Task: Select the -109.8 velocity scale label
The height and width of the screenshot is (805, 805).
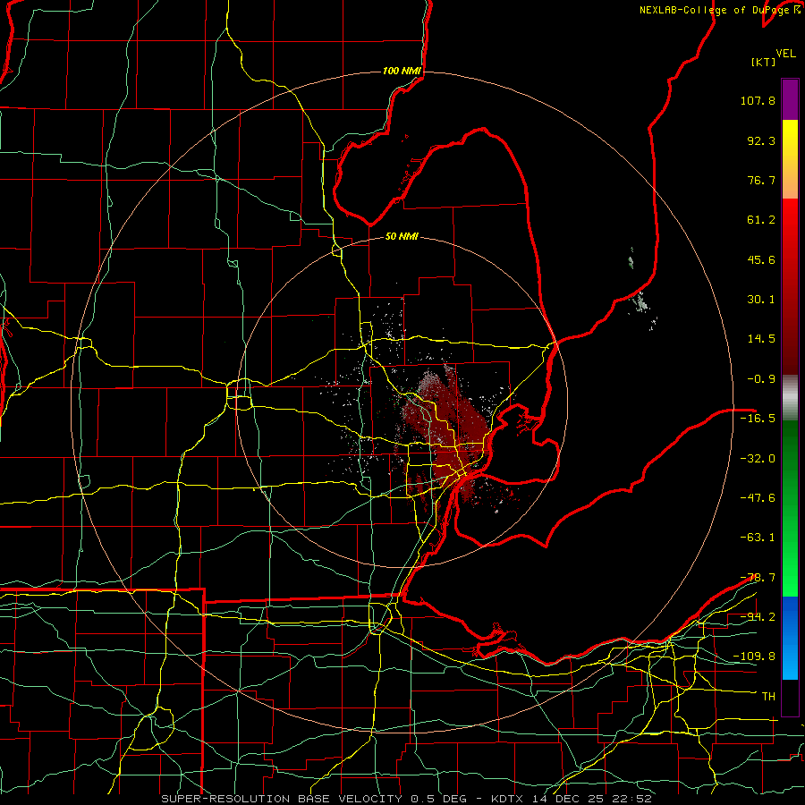Action: pyautogui.click(x=755, y=657)
